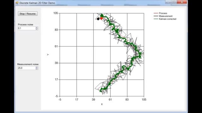Increase Process noise with up arrow
The height and width of the screenshot is (113, 202).
click(37, 27)
